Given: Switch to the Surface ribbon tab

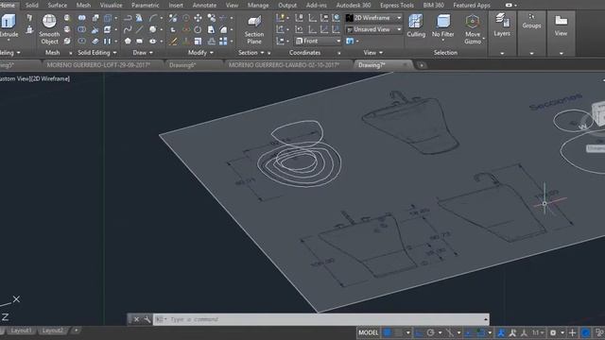Looking at the screenshot, I should (57, 6).
